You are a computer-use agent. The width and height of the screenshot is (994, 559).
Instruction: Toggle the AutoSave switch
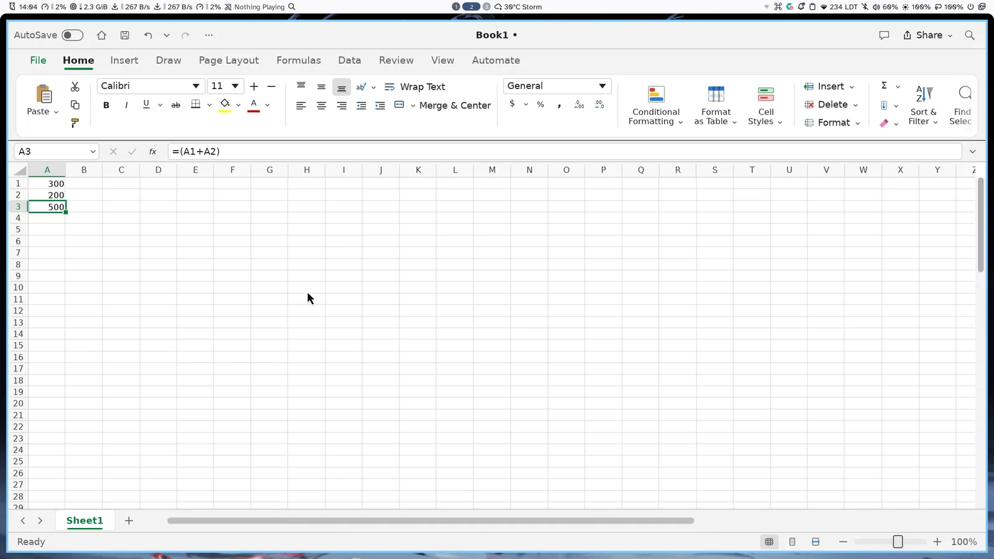72,35
